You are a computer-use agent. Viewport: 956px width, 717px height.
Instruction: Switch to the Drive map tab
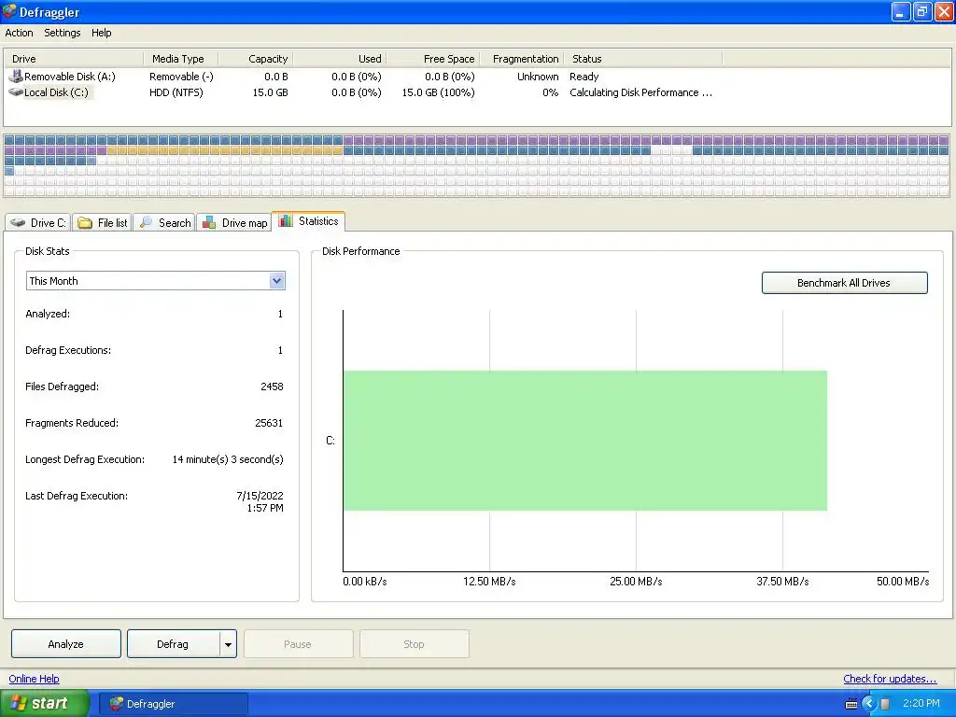point(235,222)
